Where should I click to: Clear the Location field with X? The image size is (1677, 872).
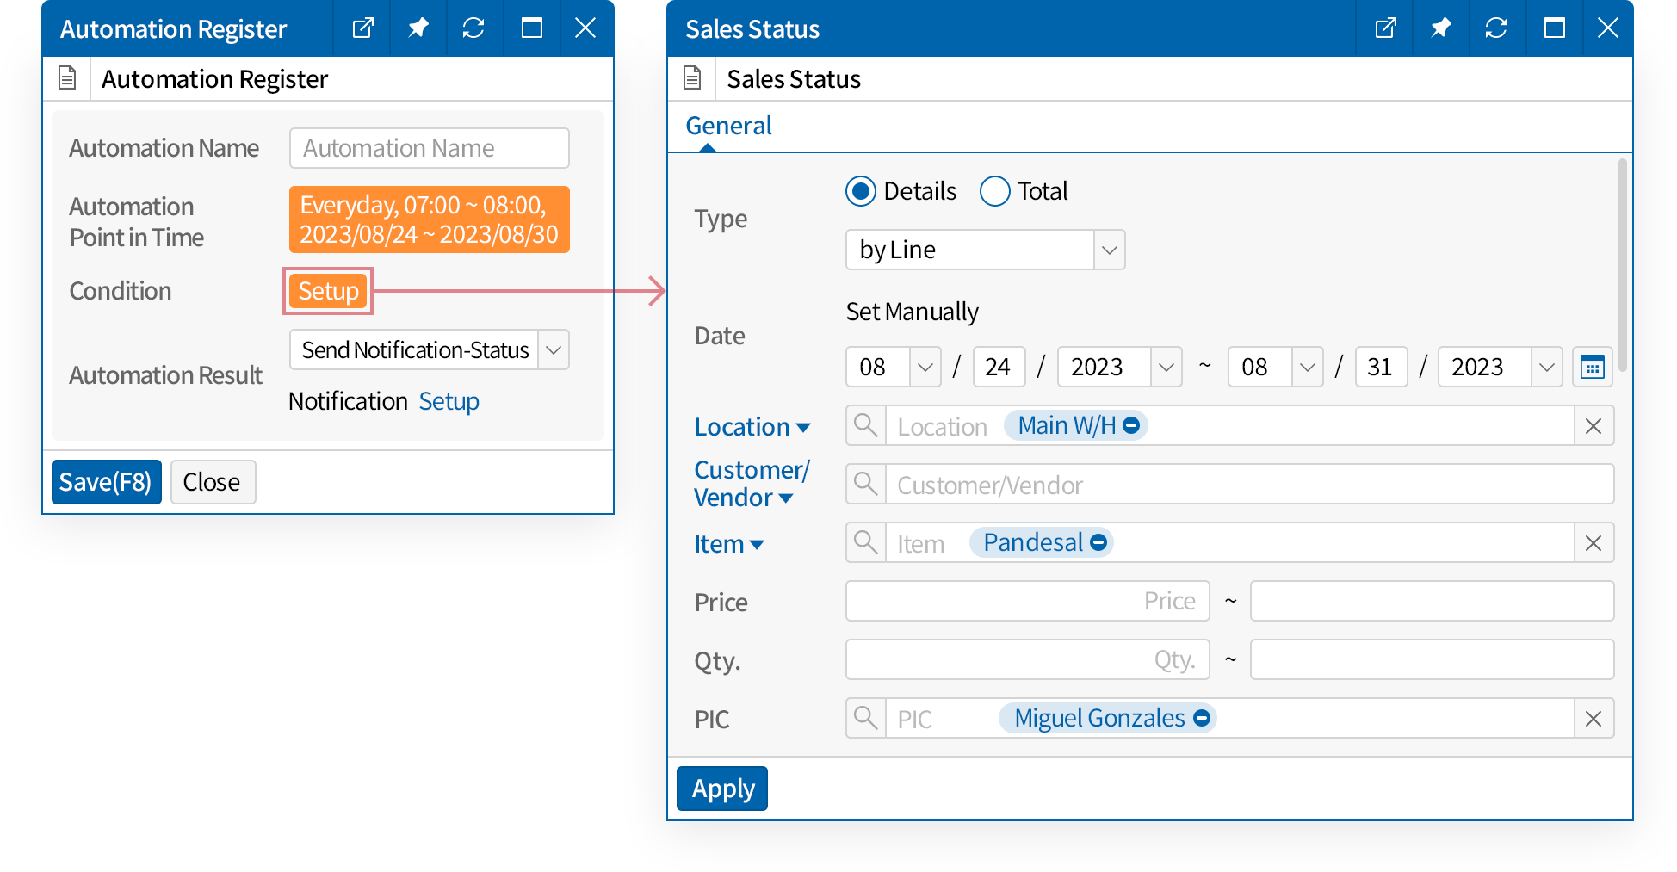coord(1593,426)
